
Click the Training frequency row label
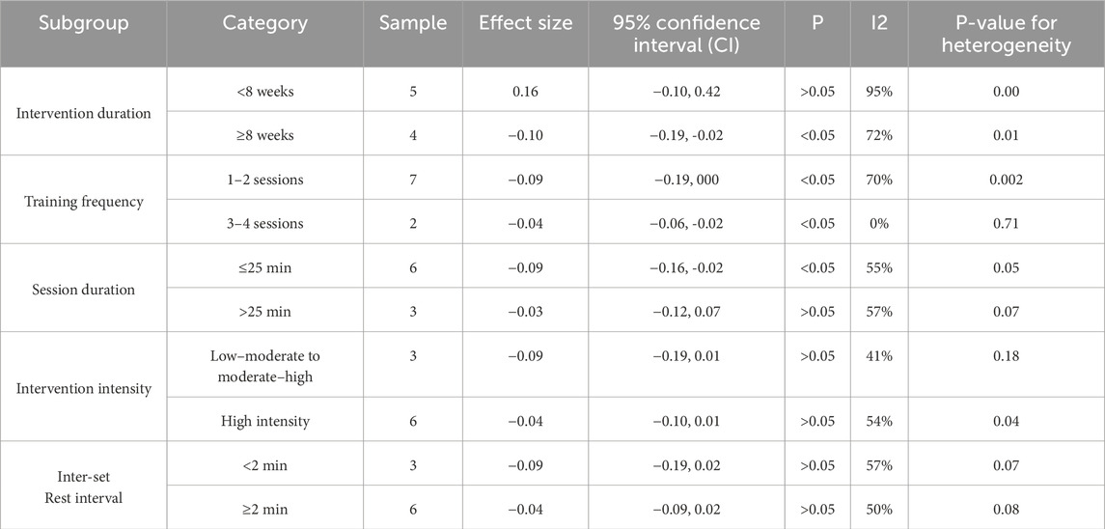click(84, 202)
